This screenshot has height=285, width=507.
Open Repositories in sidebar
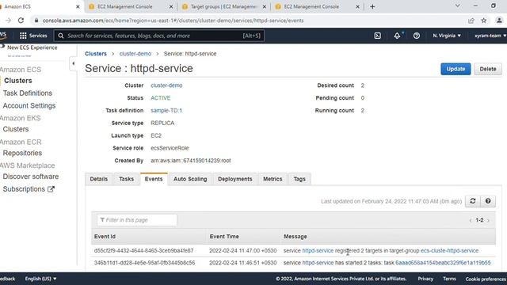(x=22, y=153)
